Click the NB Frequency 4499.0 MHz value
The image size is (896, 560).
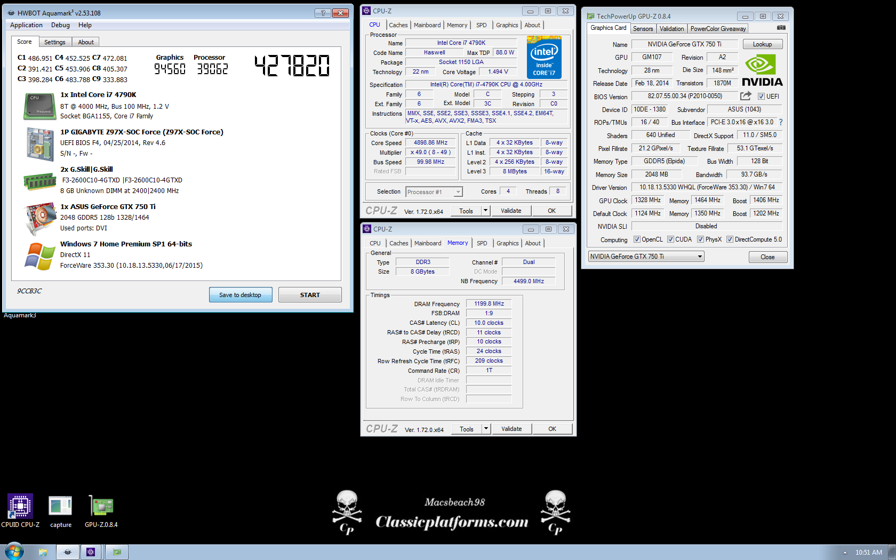pos(529,281)
